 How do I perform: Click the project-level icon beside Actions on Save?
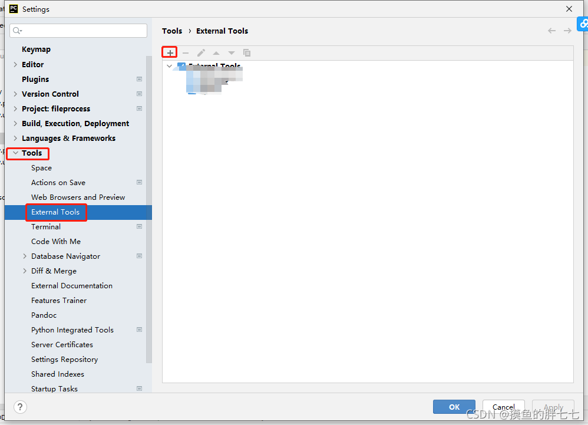[139, 182]
